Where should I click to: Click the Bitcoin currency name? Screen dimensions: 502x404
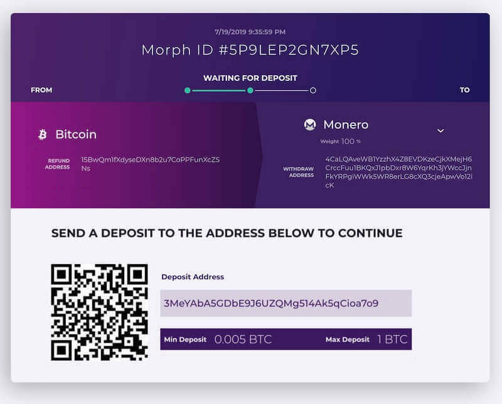[76, 134]
